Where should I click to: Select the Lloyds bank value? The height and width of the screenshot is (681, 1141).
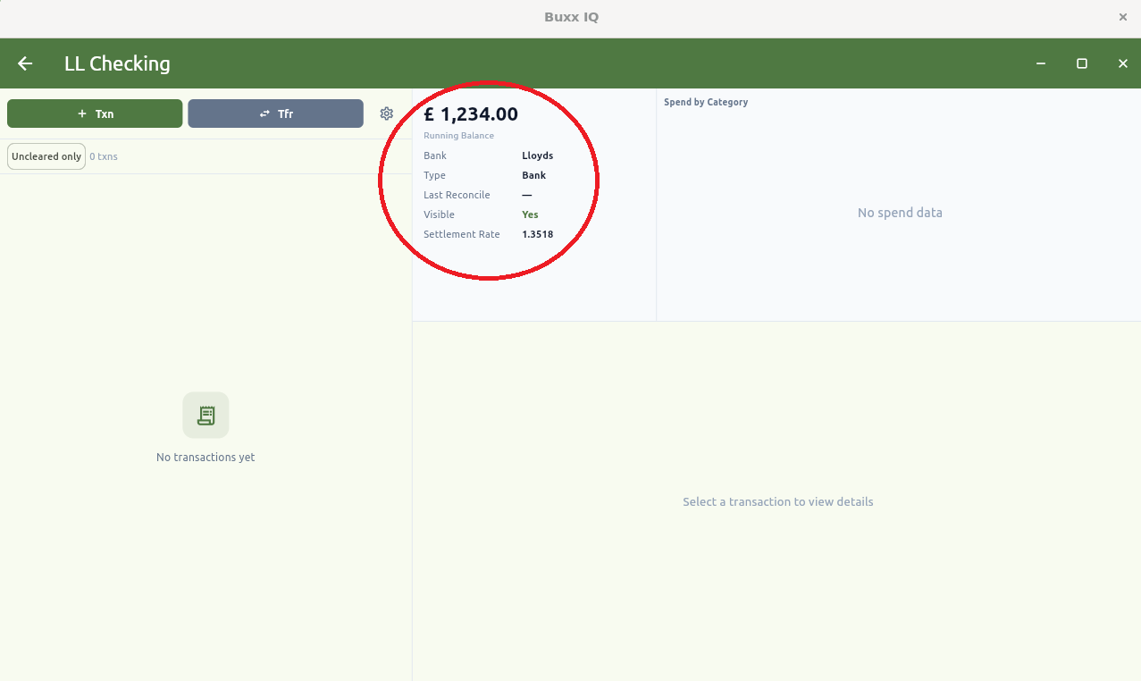(537, 156)
